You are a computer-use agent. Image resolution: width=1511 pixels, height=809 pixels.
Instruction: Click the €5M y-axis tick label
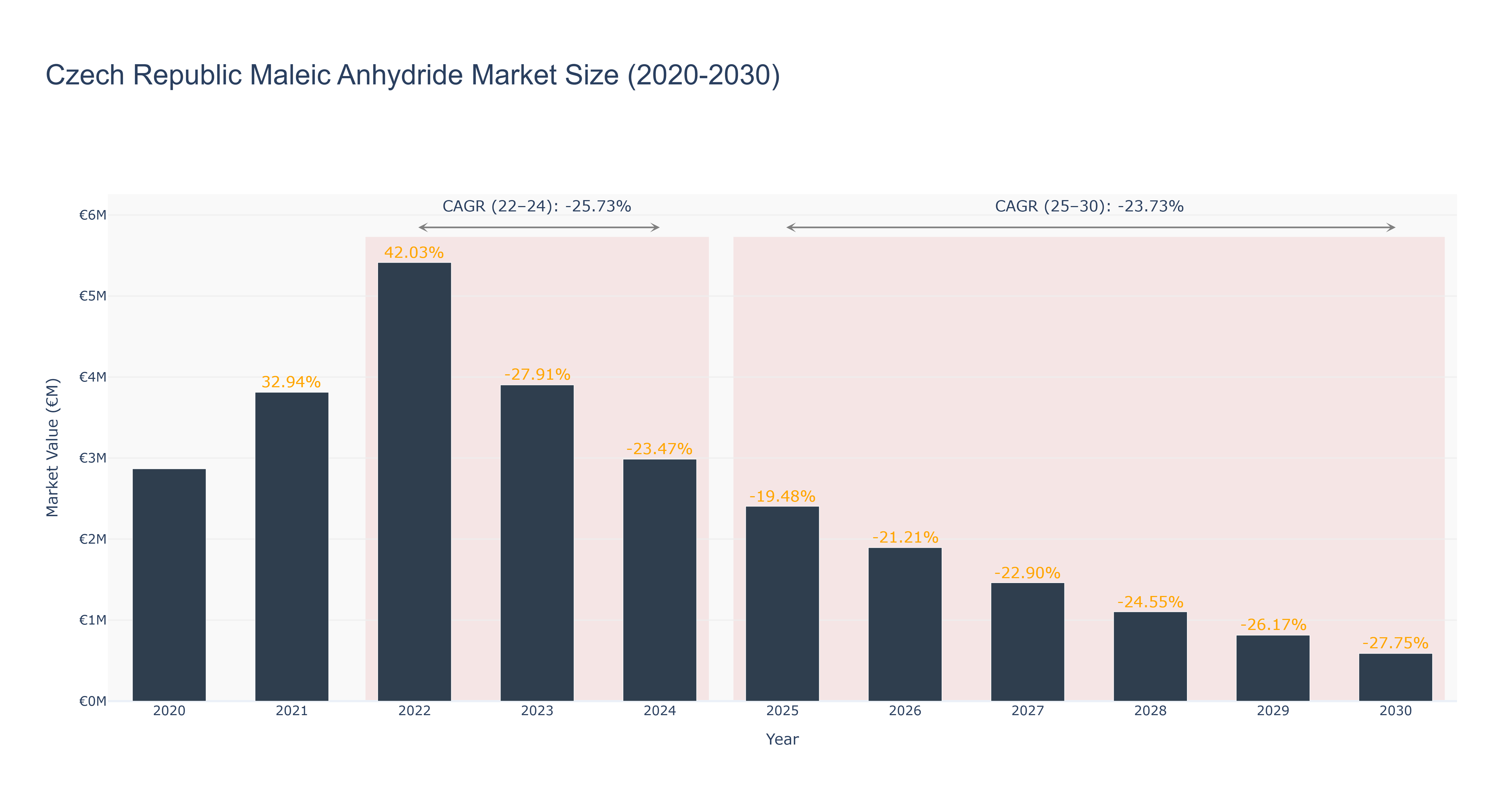(x=93, y=296)
